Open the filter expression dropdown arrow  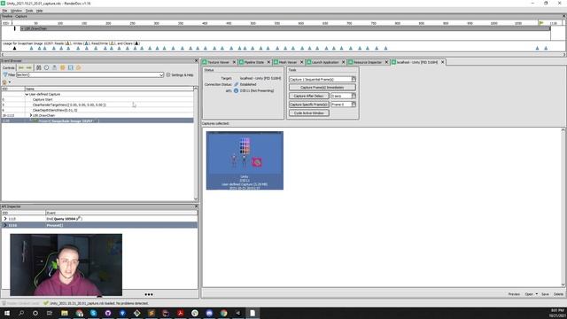click(x=161, y=74)
